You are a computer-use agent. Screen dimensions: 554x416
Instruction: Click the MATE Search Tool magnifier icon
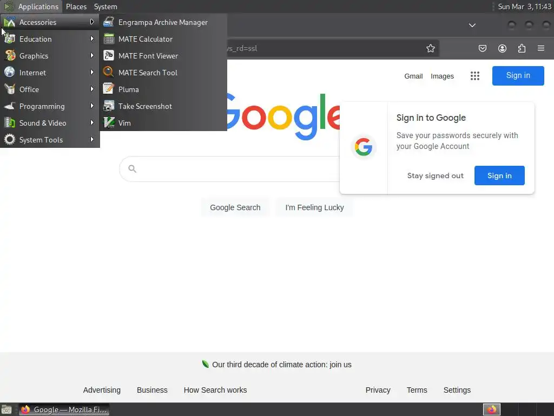coord(108,72)
